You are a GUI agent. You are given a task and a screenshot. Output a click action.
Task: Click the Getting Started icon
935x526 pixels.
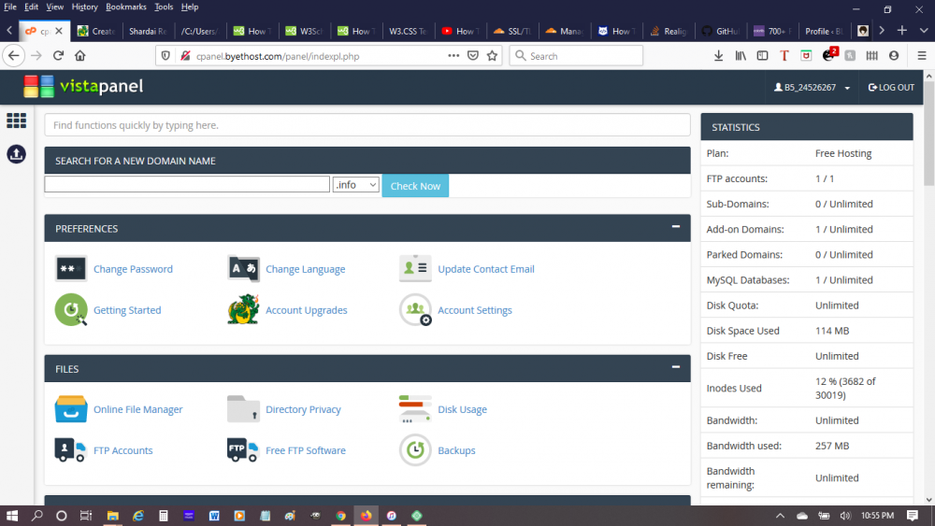pyautogui.click(x=71, y=310)
